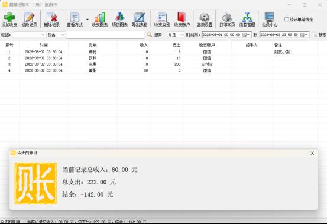Click the 序号 4 cell
327x224 pixels.
coord(9,70)
